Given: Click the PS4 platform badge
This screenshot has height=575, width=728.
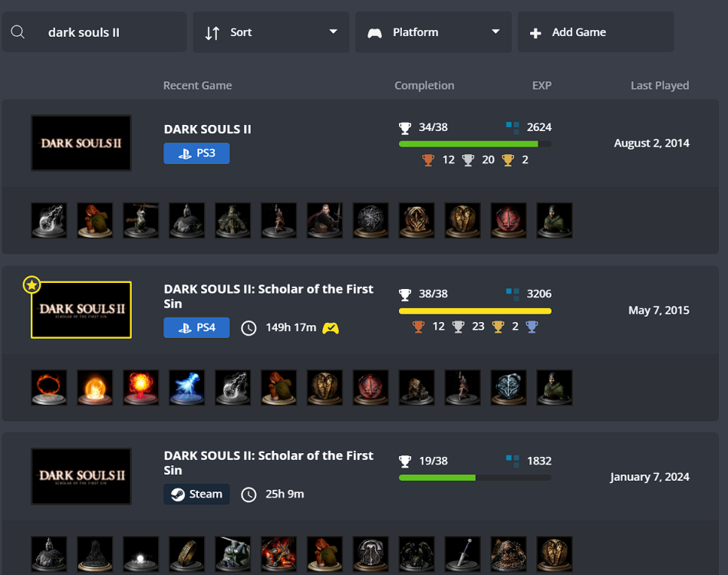Looking at the screenshot, I should pyautogui.click(x=196, y=328).
